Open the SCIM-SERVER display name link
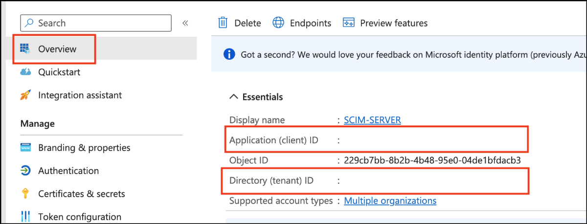587x224 pixels. click(372, 120)
